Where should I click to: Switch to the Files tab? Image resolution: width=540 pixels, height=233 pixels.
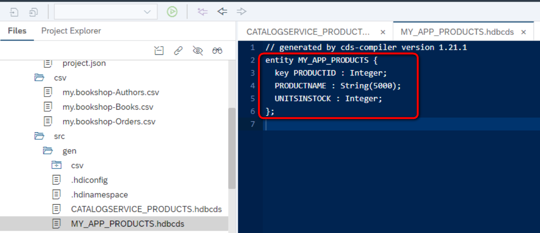tap(17, 31)
